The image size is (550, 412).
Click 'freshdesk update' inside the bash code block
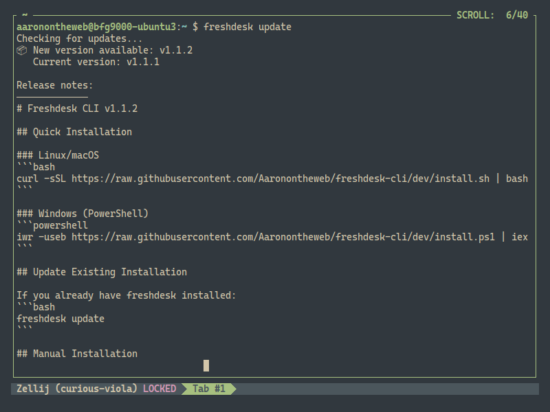point(60,319)
